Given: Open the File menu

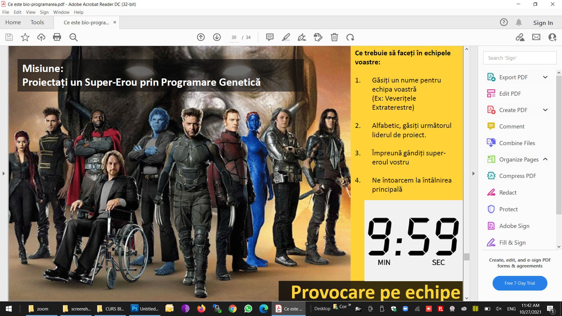Looking at the screenshot, I should (x=6, y=12).
